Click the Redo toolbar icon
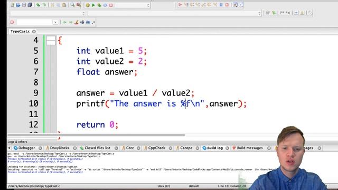Screen dimensions: 338x190 pyautogui.click(x=44, y=5)
